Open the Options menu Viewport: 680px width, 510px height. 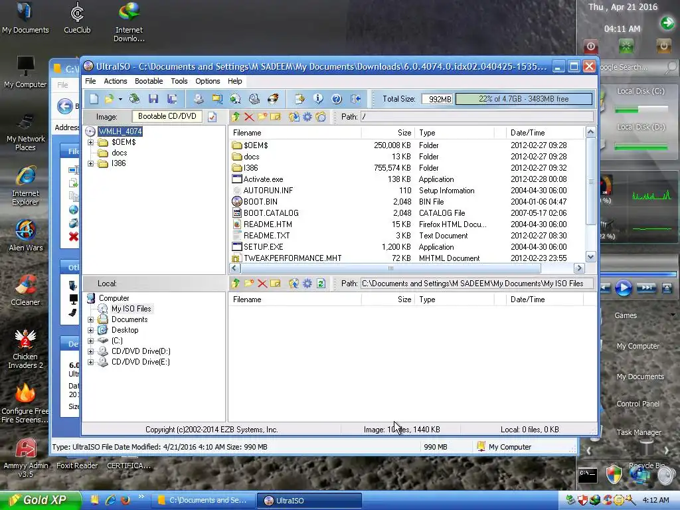[208, 81]
